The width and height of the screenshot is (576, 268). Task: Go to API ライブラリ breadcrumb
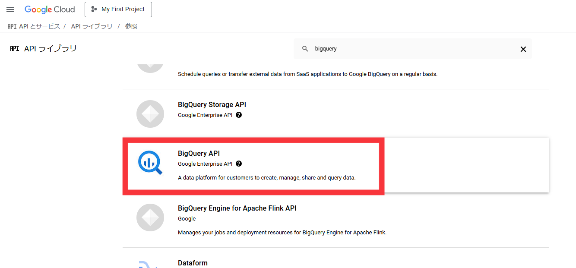[92, 26]
